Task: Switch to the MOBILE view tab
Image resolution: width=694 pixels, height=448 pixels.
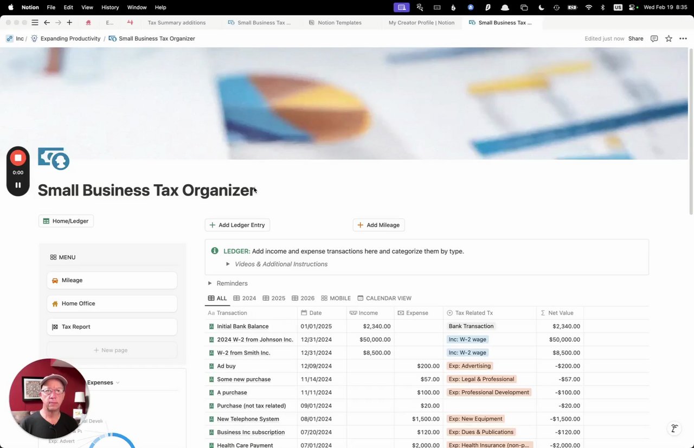Action: [x=336, y=298]
